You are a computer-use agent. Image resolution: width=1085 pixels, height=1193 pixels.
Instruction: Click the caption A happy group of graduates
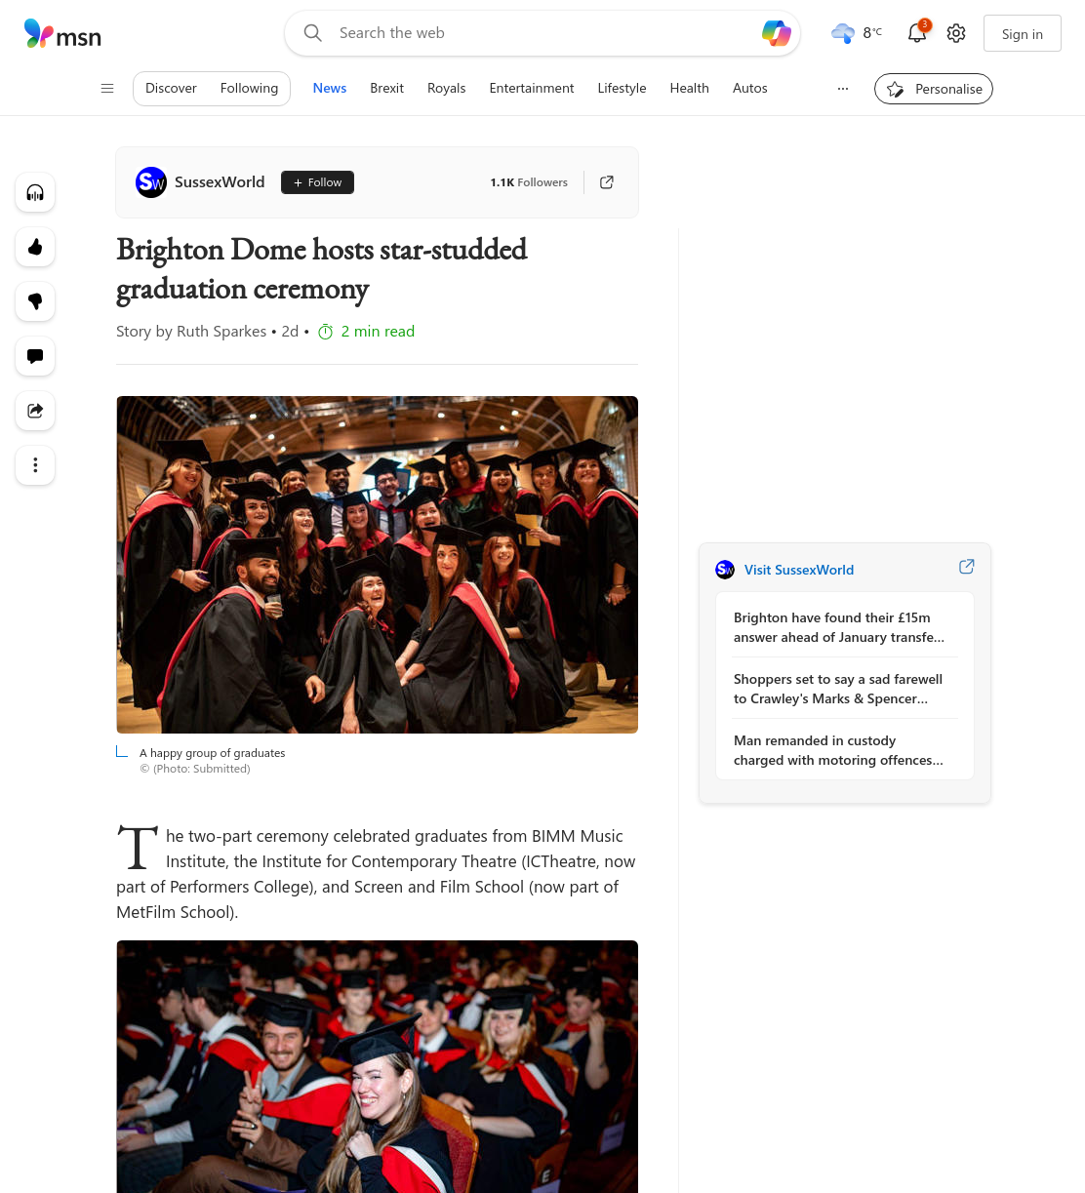213,753
